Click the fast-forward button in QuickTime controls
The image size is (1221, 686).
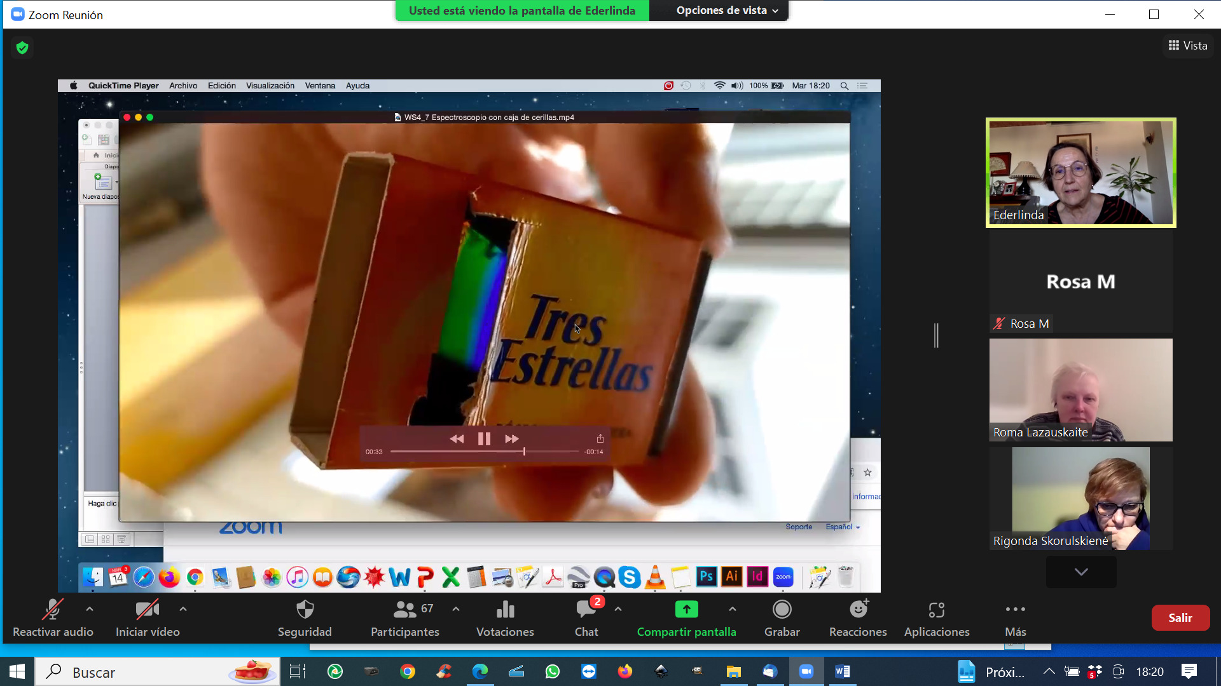511,439
